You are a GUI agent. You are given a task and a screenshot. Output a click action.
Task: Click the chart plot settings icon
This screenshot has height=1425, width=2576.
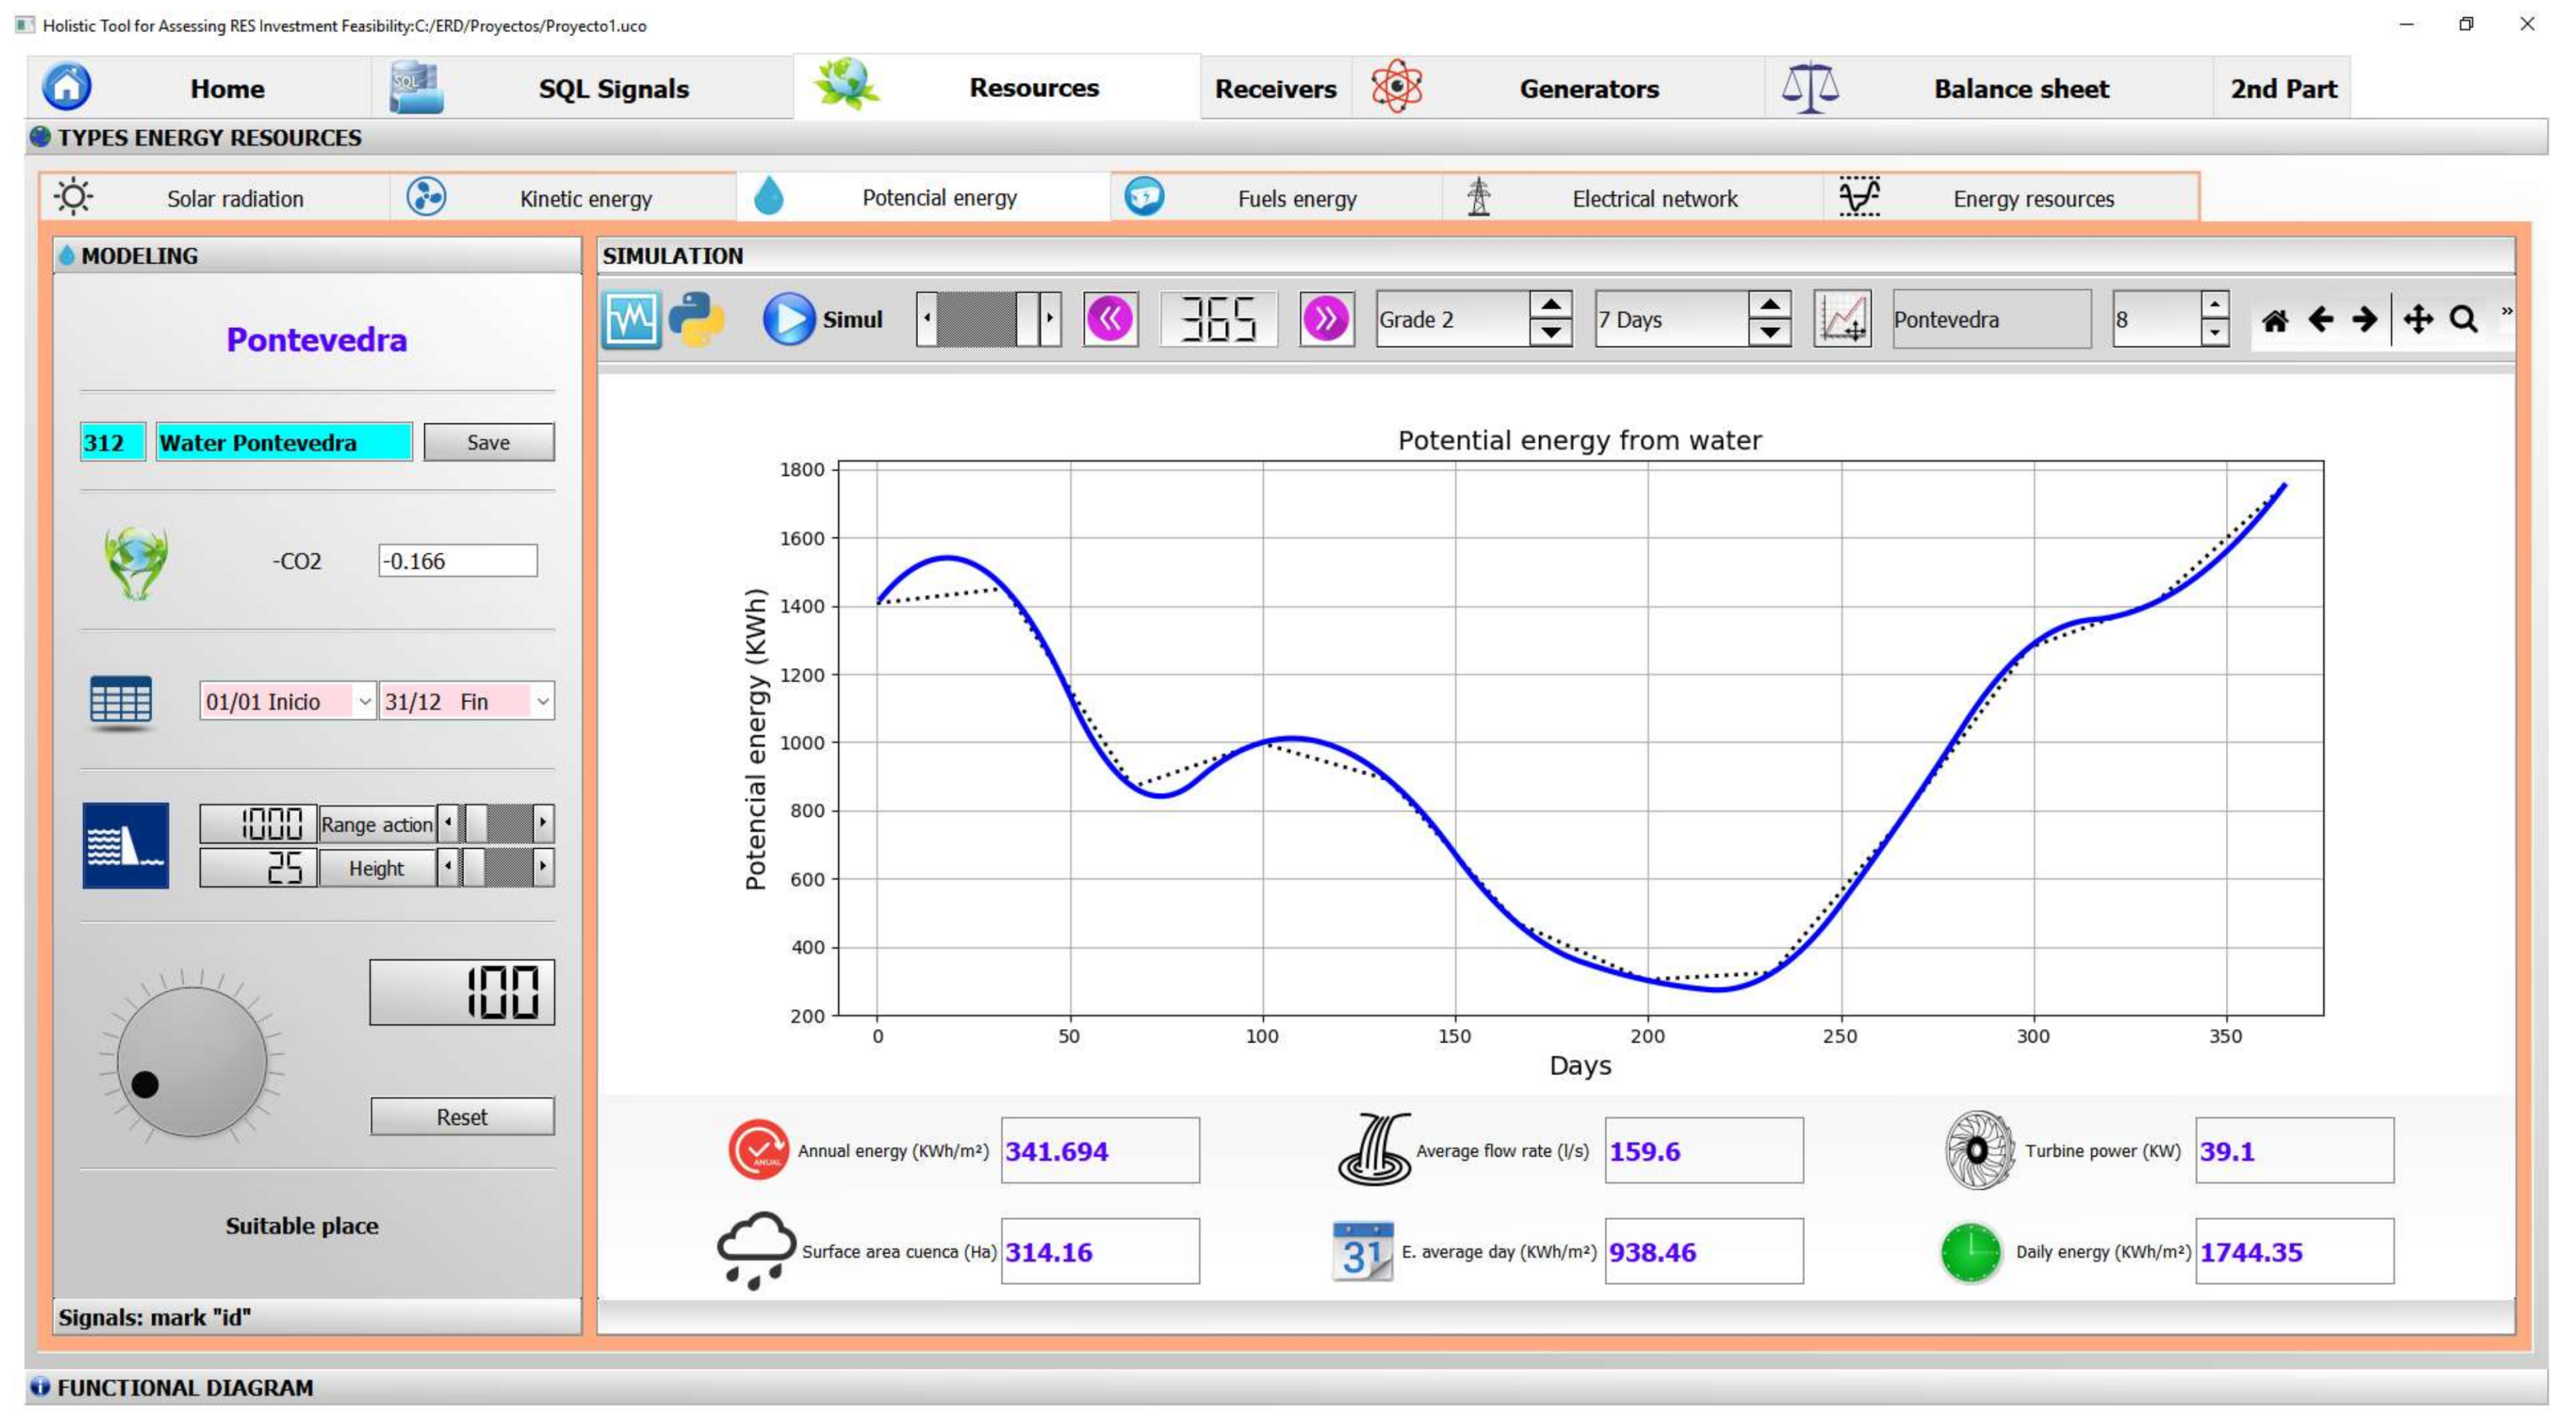pyautogui.click(x=1842, y=320)
